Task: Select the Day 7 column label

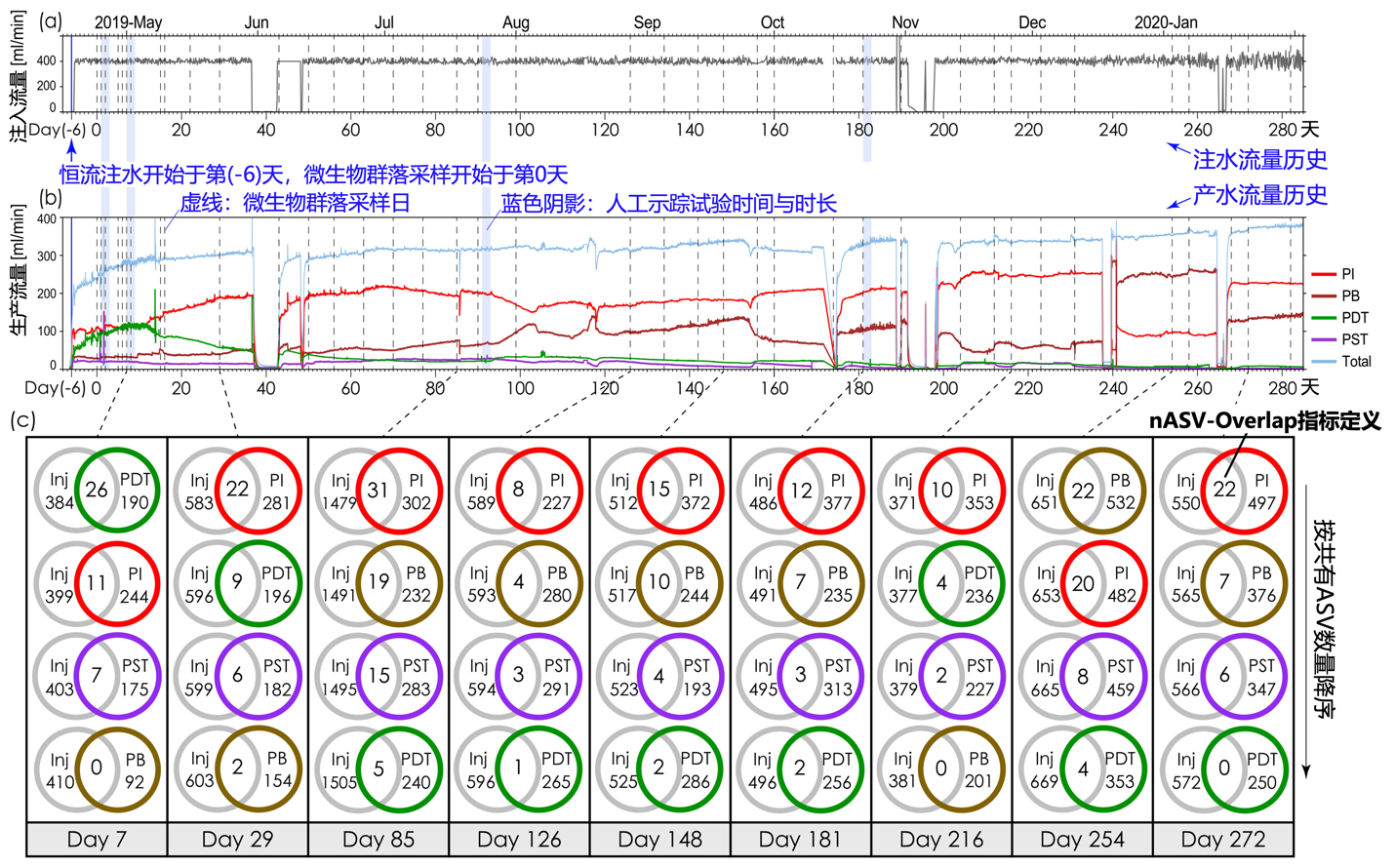Action: (97, 840)
